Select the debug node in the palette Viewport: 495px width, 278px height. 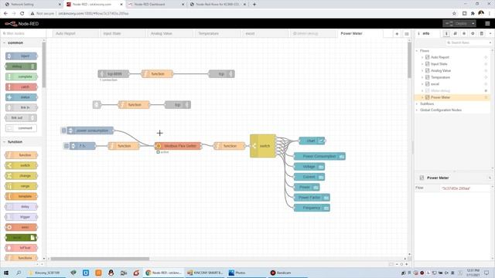coord(21,66)
